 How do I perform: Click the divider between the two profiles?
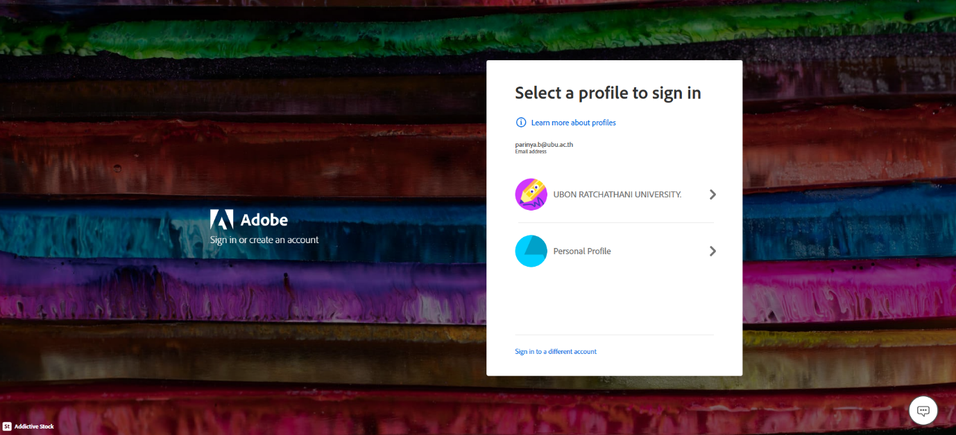point(615,223)
